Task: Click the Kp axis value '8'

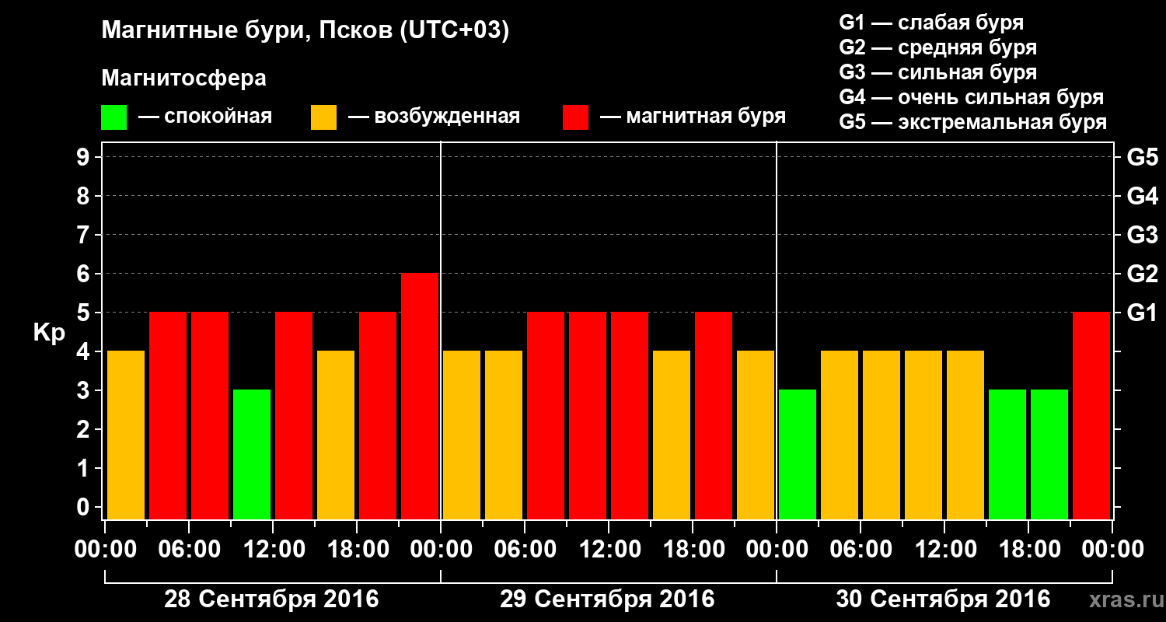Action: (x=85, y=196)
